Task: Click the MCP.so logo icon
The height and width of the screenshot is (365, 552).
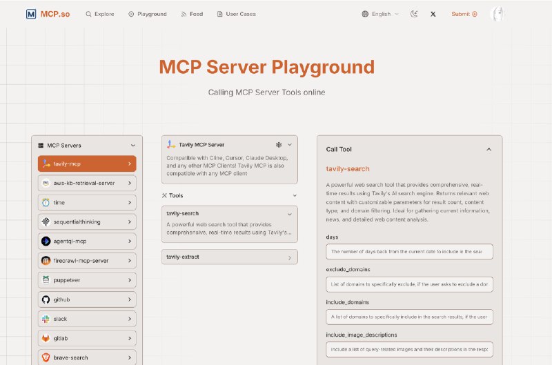Action: click(31, 14)
